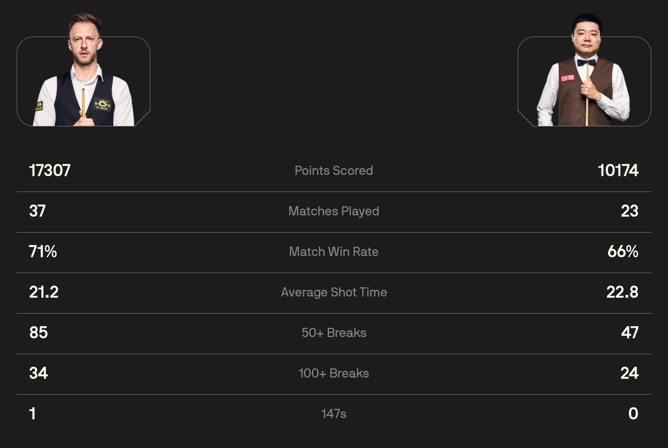Click the 50+ Breaks label
The width and height of the screenshot is (668, 448).
[x=334, y=333]
